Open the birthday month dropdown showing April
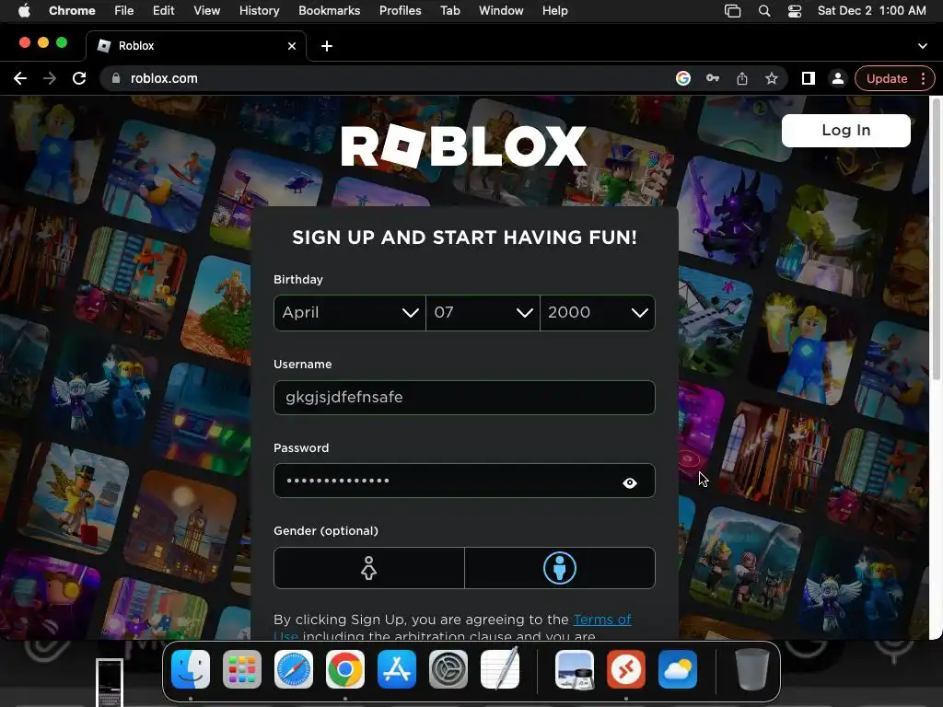The image size is (943, 707). (x=349, y=313)
